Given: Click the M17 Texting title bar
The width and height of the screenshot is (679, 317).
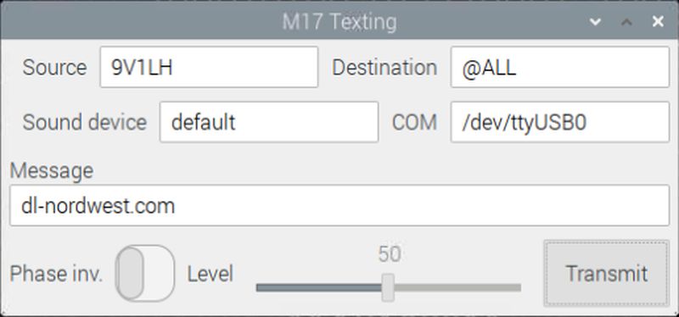Looking at the screenshot, I should click(x=339, y=22).
